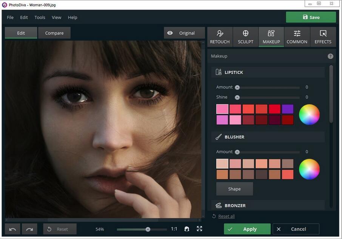Pick the purple lipstick swatch
Screen dimensions: 342x239
(x=288, y=109)
